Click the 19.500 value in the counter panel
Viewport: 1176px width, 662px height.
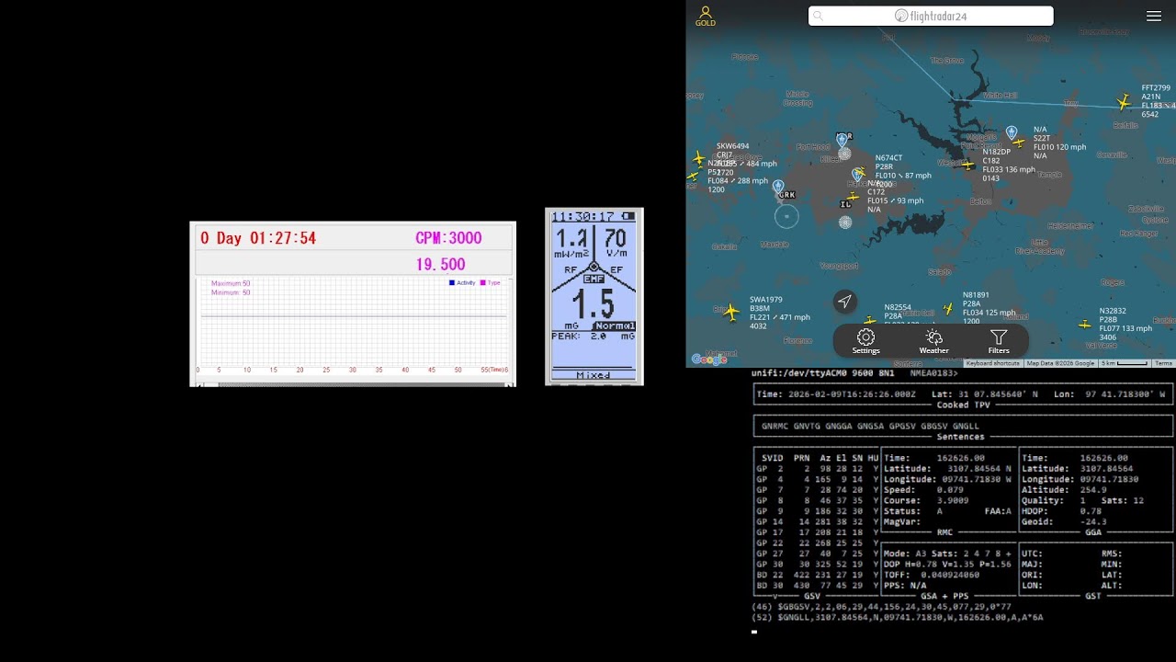[440, 265]
